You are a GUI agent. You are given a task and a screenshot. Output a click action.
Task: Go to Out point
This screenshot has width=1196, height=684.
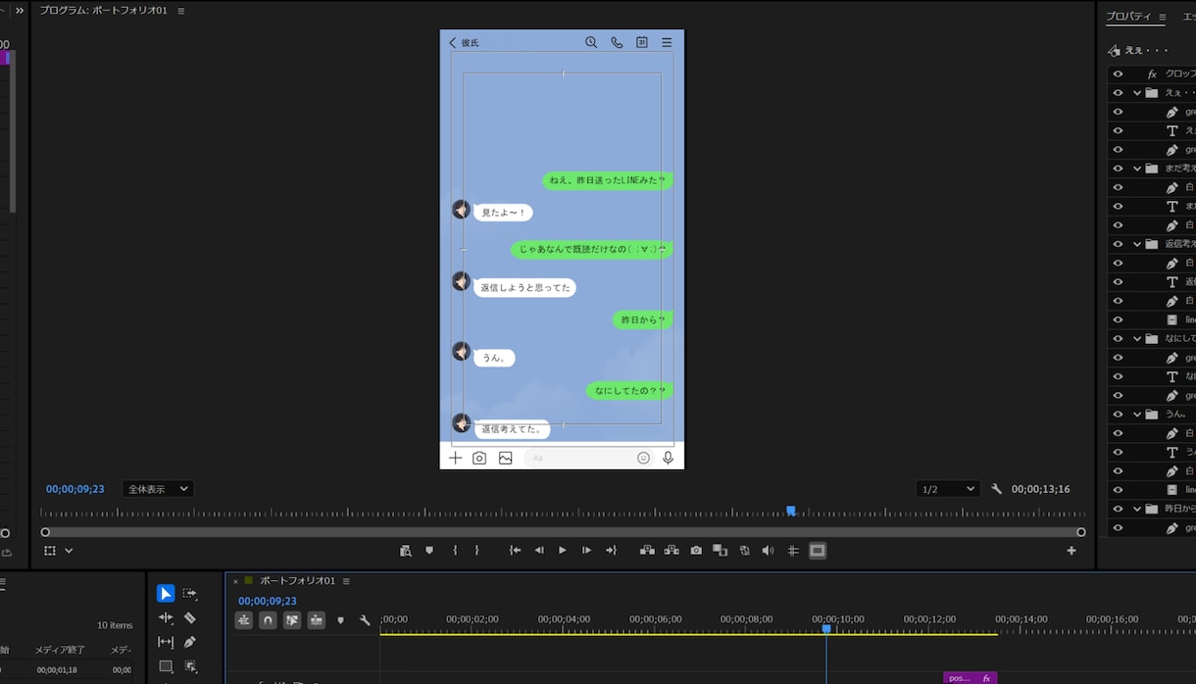(611, 551)
